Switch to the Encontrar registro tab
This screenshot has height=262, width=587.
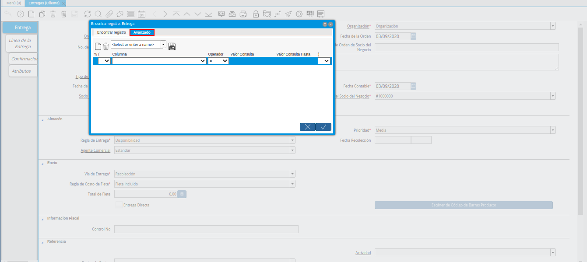(x=112, y=32)
